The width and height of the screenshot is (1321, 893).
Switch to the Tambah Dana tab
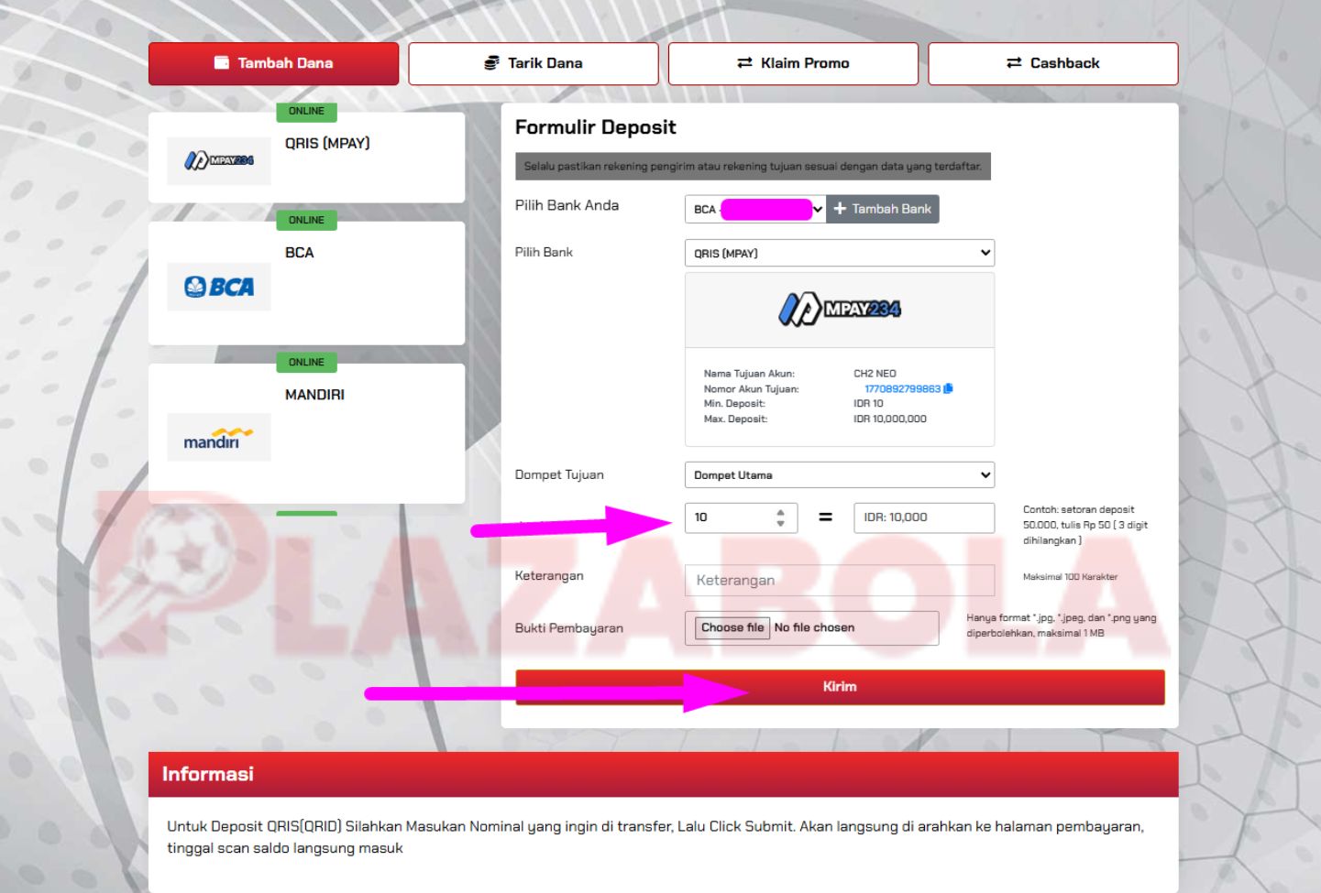273,63
